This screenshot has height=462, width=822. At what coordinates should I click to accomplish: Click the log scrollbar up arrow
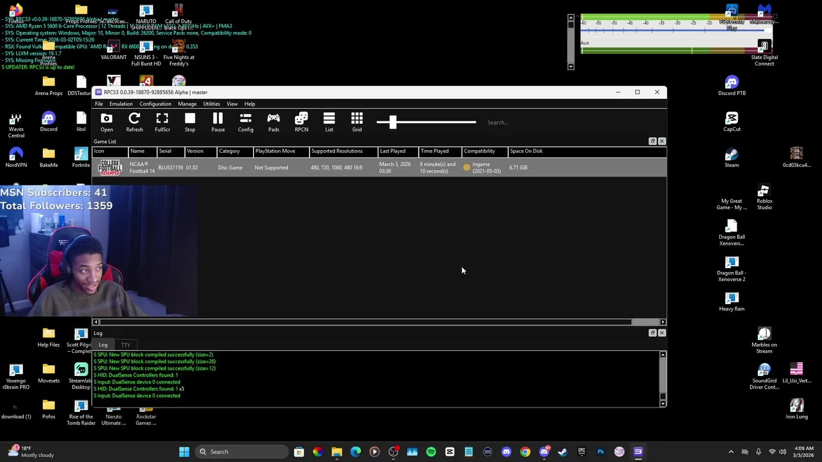[663, 354]
